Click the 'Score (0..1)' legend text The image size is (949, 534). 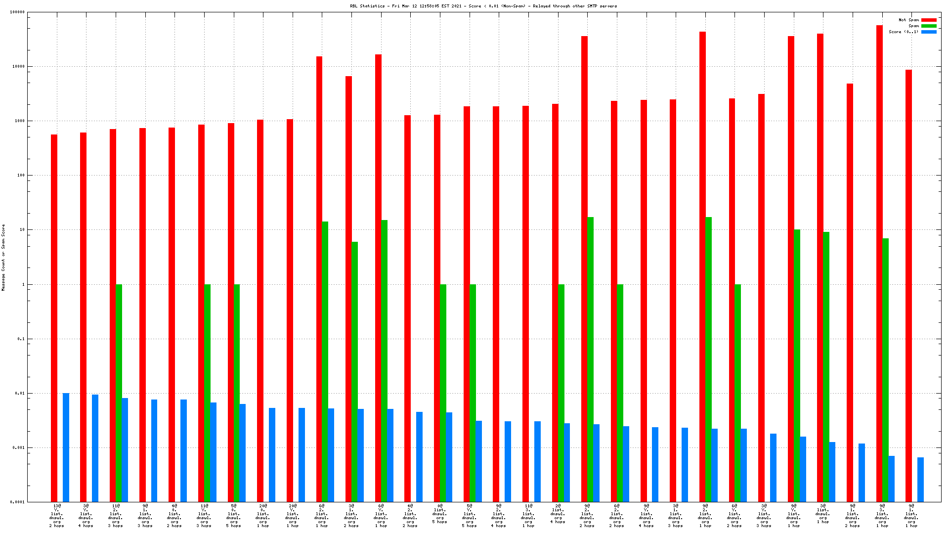[904, 32]
